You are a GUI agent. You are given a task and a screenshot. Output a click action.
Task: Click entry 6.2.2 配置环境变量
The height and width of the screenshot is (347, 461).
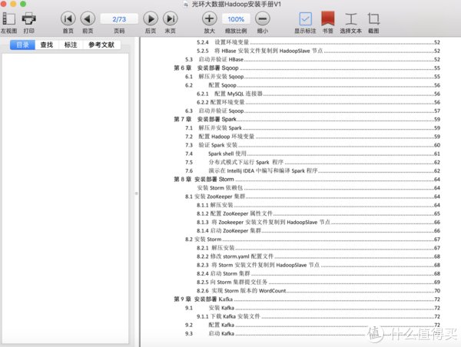coord(318,102)
